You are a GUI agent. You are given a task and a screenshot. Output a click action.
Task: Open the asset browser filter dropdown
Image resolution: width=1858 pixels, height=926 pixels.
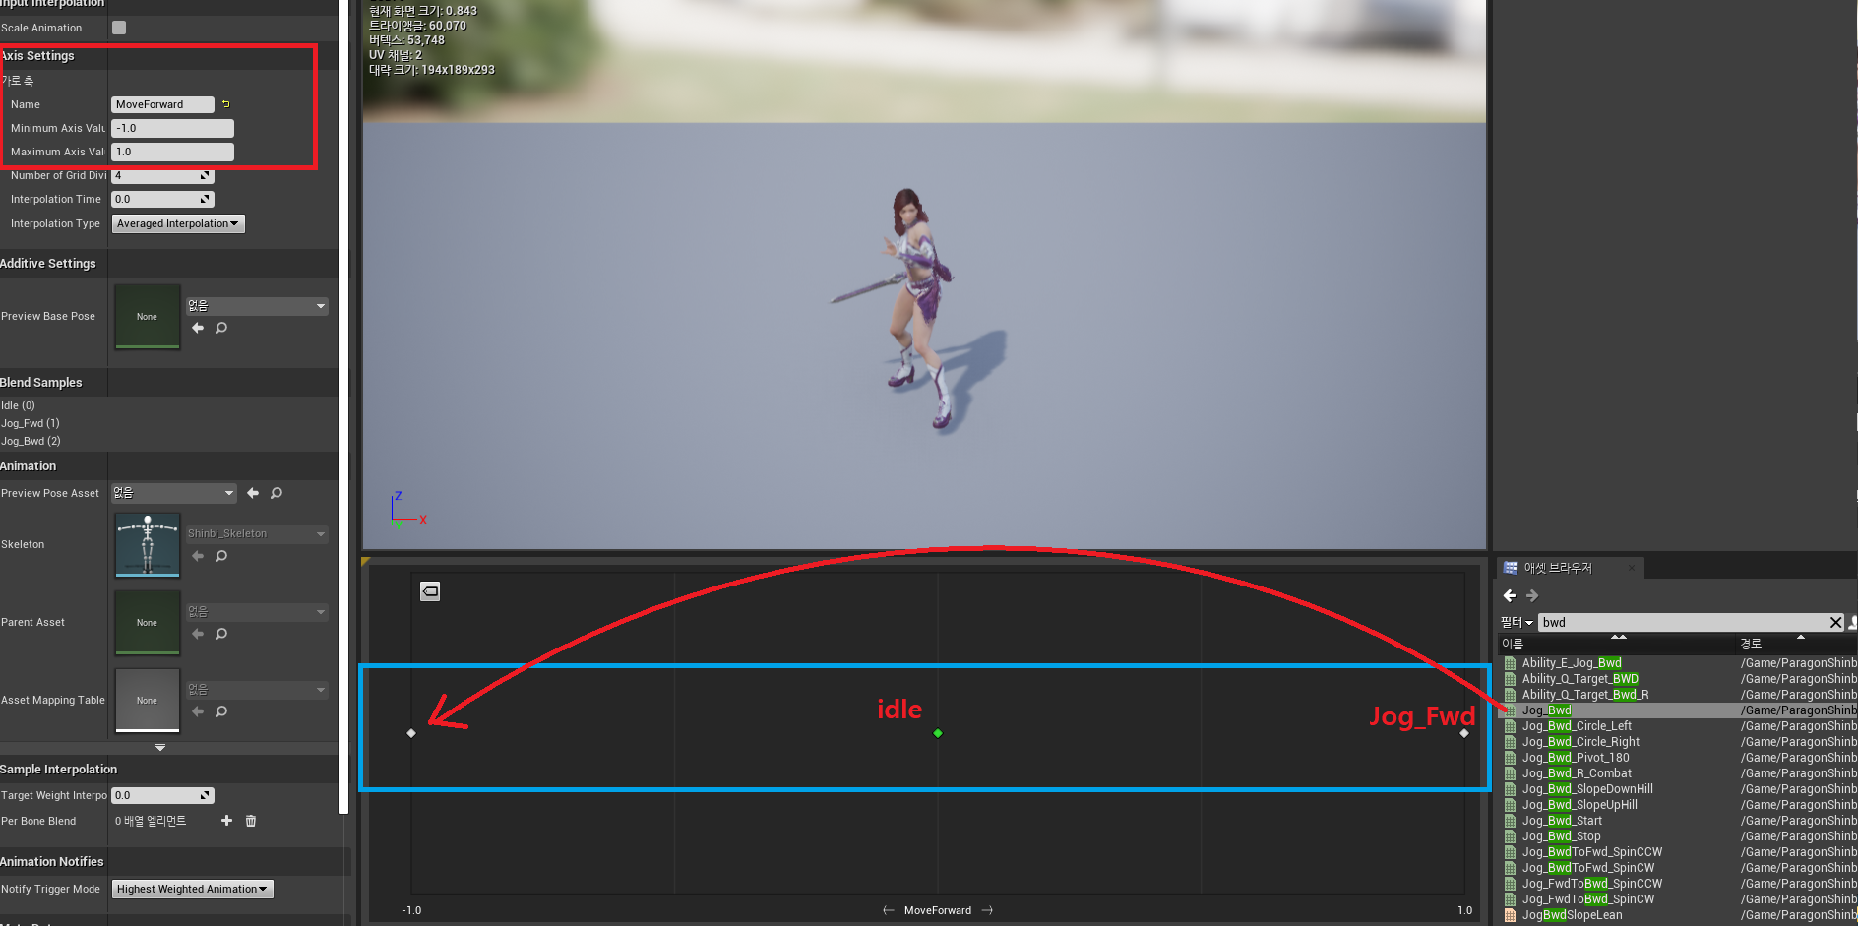tap(1517, 623)
